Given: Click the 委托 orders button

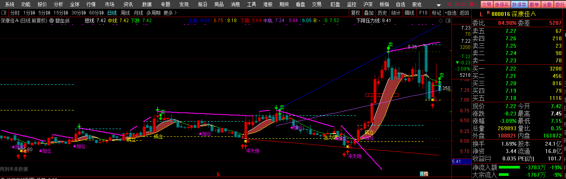Looking at the screenshot, I should 559,5.
